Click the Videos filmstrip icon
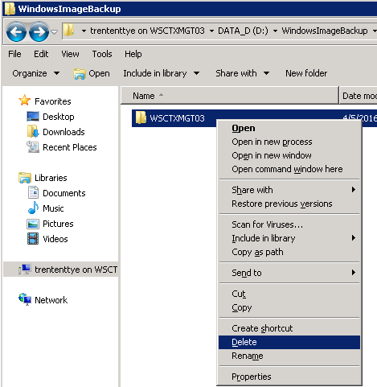 (x=33, y=238)
